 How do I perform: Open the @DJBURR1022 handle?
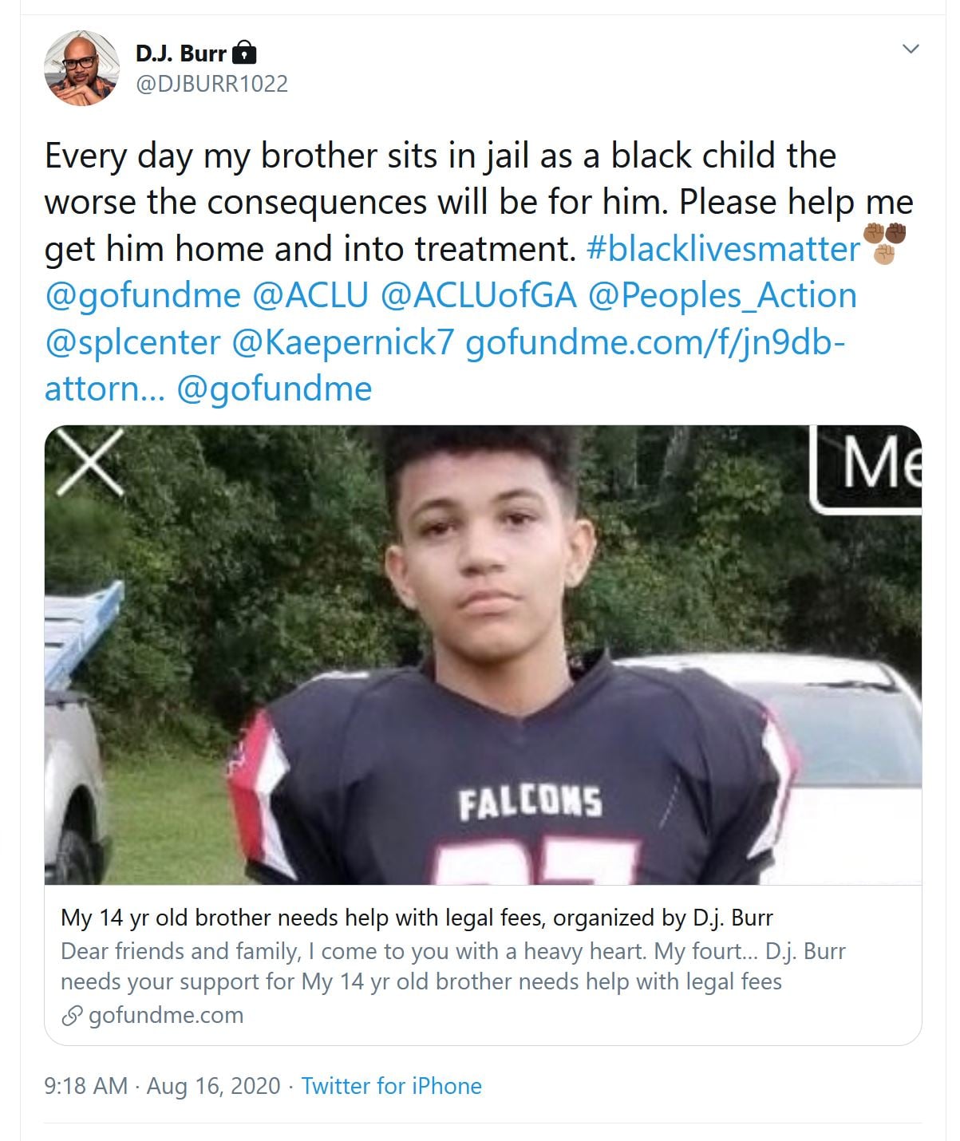tap(211, 84)
